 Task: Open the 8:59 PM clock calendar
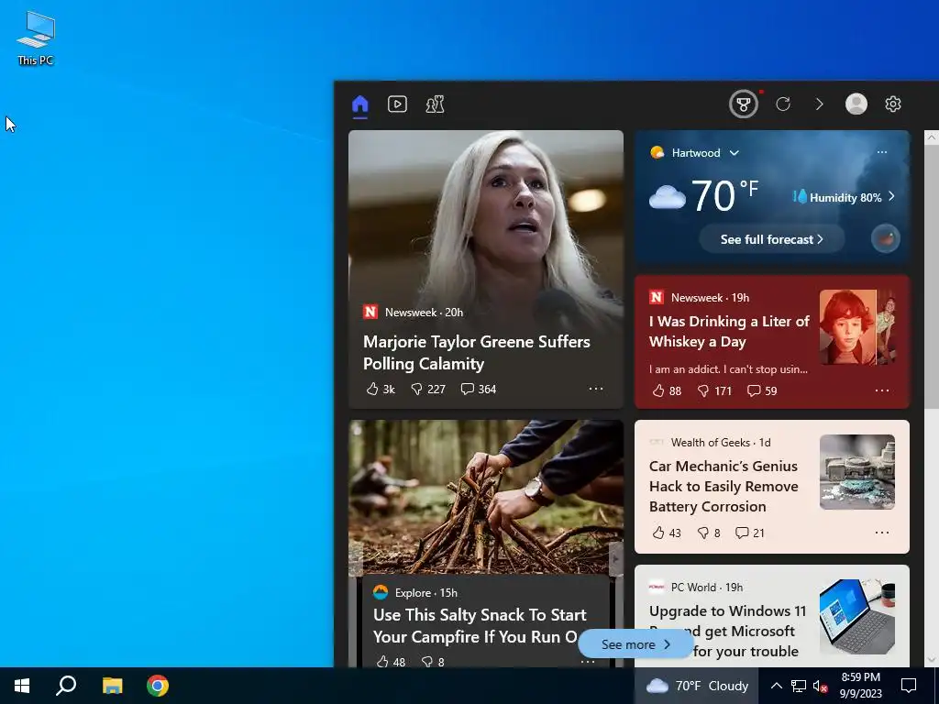[860, 686]
